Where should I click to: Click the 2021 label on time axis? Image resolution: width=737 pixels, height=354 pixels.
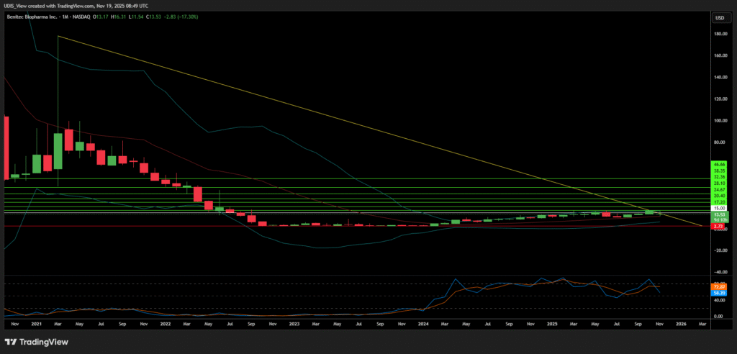pos(36,324)
